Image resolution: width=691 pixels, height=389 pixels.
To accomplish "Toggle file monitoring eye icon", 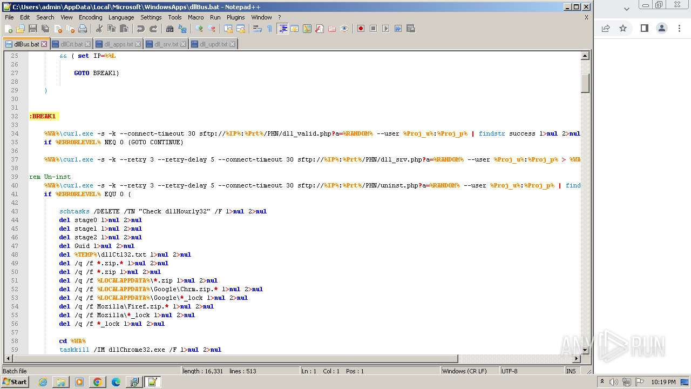I will (344, 29).
